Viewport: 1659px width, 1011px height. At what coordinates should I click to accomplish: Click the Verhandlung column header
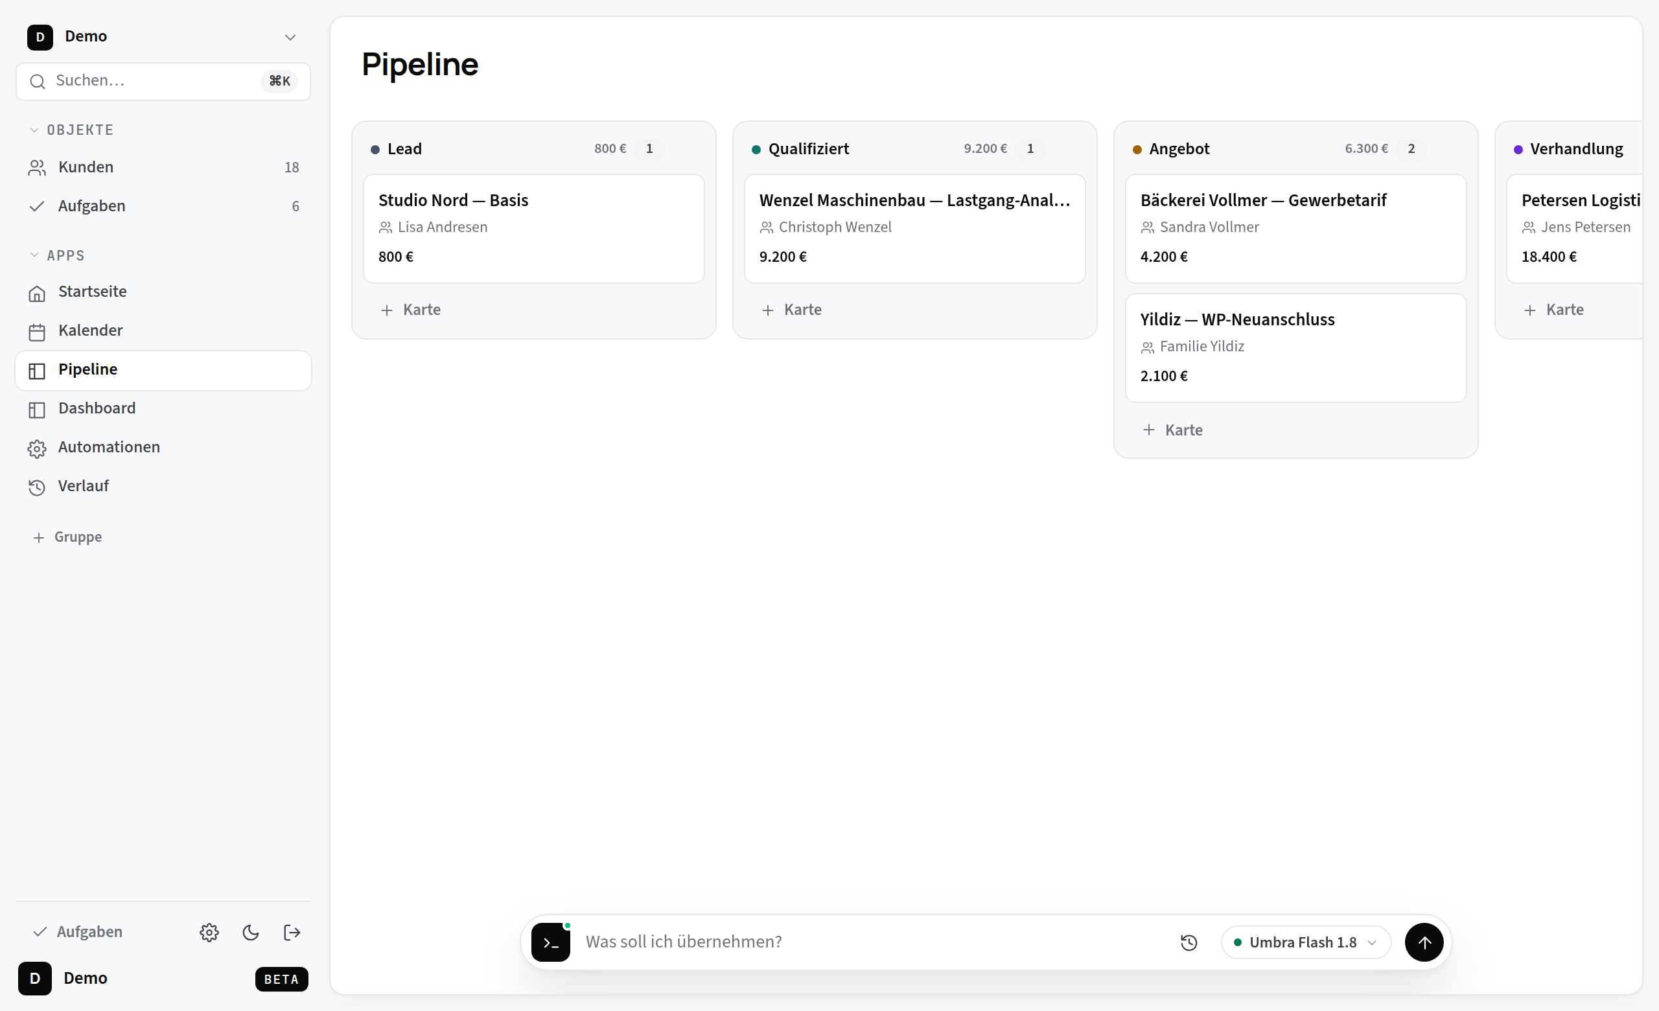[1577, 149]
